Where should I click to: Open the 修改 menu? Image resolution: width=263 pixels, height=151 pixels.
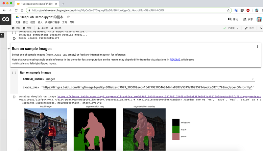pos(25,22)
